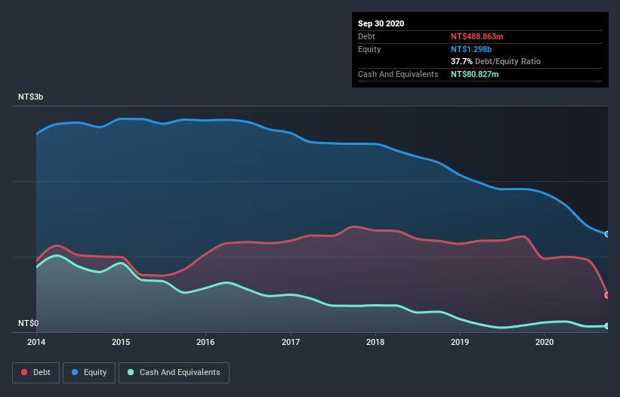Toggle the Cash And Equivalents legend button
This screenshot has height=397, width=620.
coord(174,373)
